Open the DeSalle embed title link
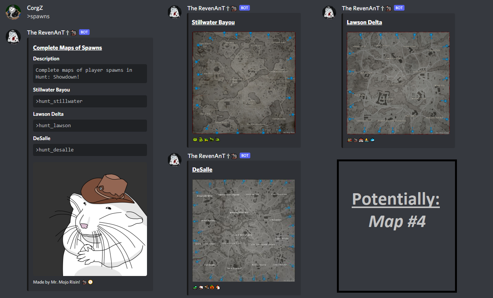The height and width of the screenshot is (298, 493). 202,170
